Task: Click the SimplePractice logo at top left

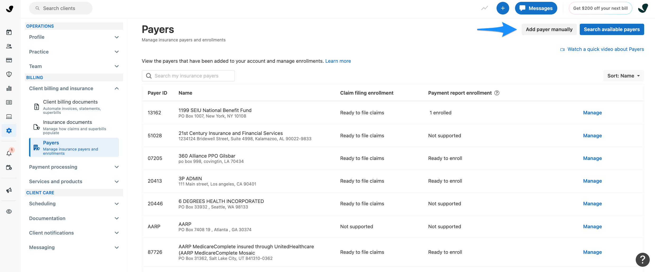Action: pos(10,9)
